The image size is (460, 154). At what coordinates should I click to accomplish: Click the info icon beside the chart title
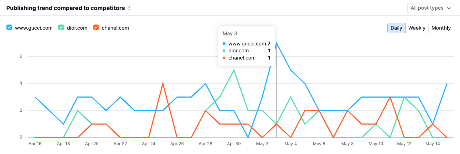click(x=129, y=8)
